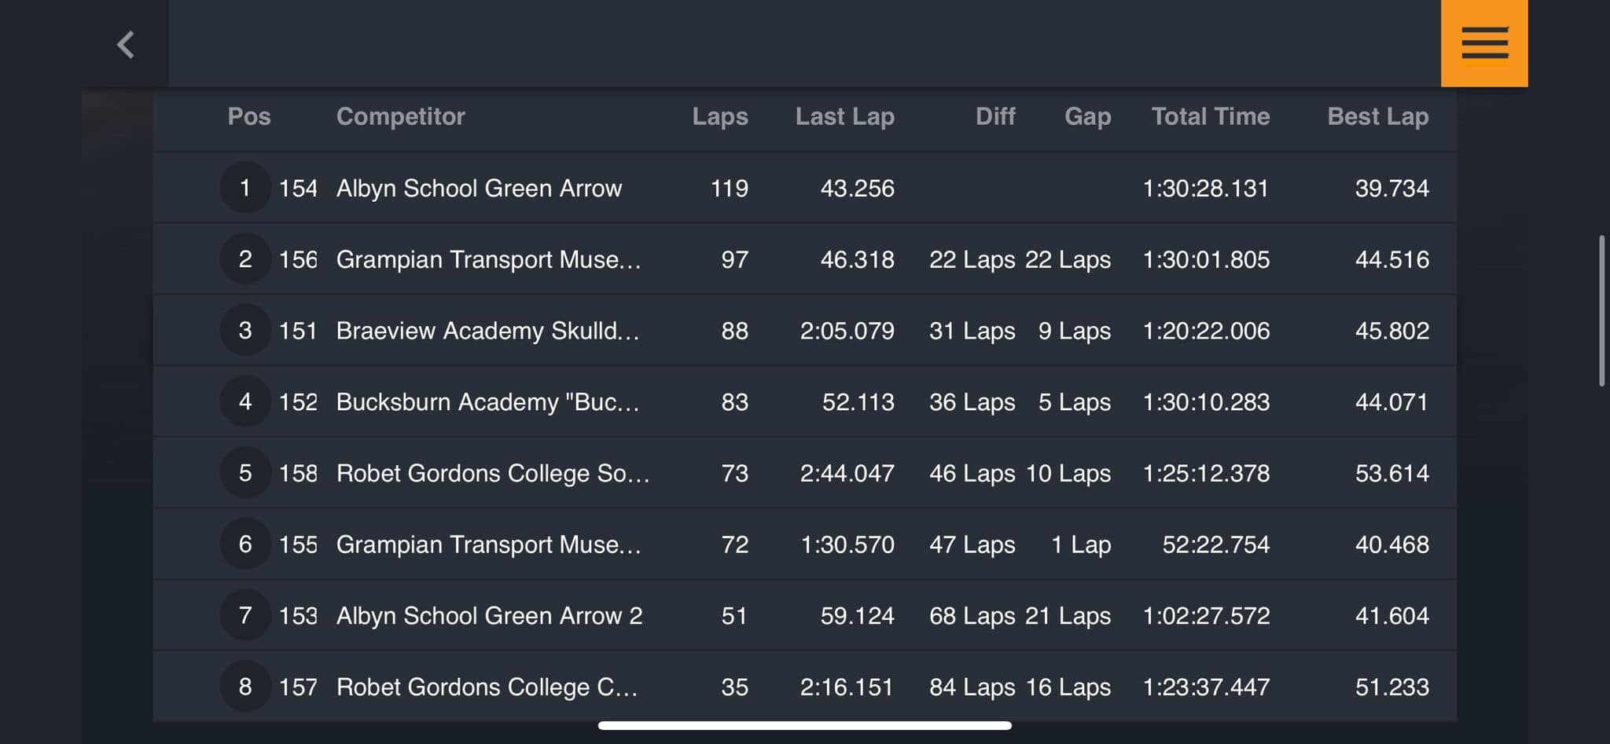
Task: Click the Laps column header
Action: pyautogui.click(x=719, y=116)
